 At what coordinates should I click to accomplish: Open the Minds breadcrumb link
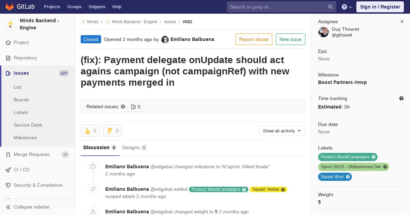pyautogui.click(x=93, y=22)
